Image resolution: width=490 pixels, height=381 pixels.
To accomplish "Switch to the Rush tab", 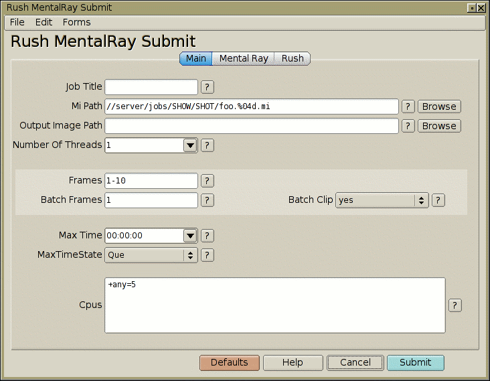I will (293, 58).
